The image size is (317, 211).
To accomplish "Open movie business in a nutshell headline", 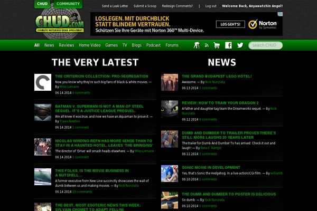I will click(x=92, y=173).
